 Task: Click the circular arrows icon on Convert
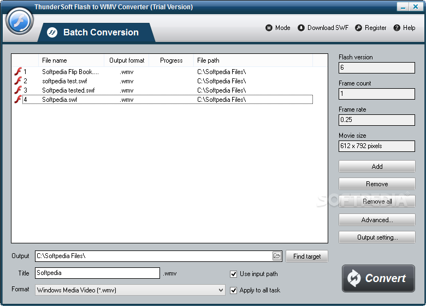354,278
